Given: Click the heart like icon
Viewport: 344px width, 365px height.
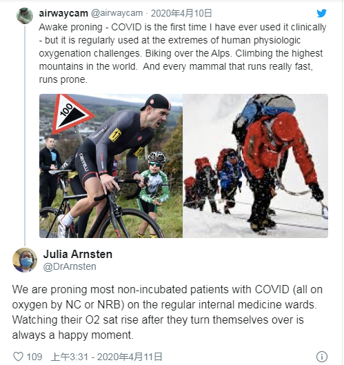Looking at the screenshot, I should (18, 357).
